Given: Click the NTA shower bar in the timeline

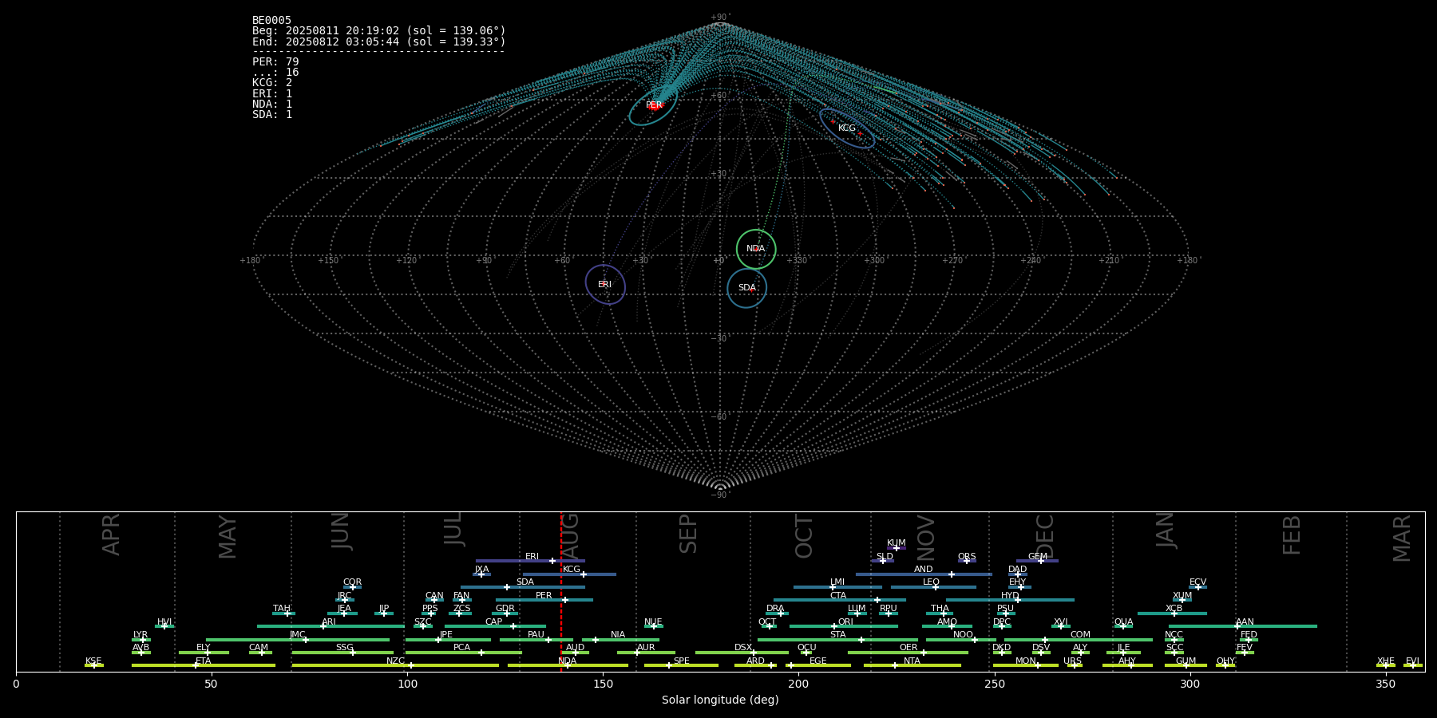Looking at the screenshot, I should pos(912,665).
